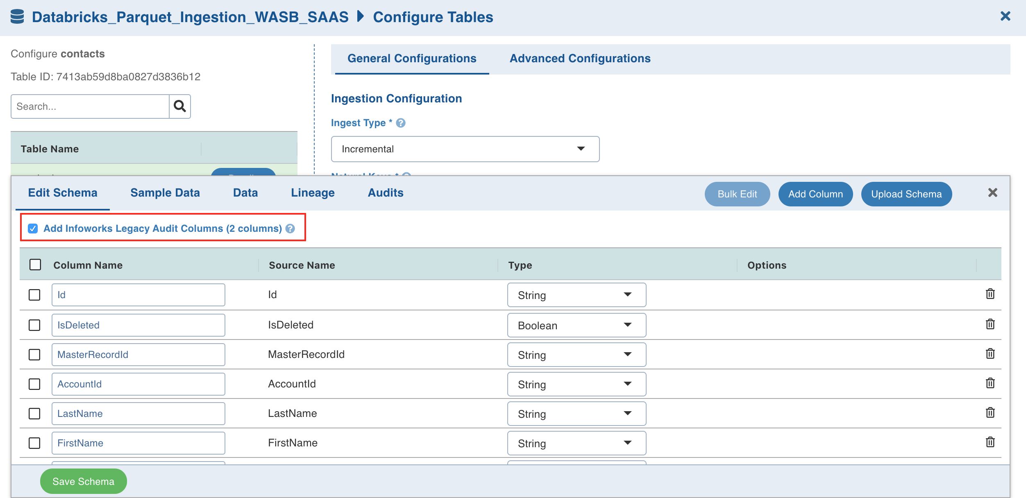This screenshot has height=498, width=1026.
Task: Open the Sample Data tab
Action: (165, 193)
